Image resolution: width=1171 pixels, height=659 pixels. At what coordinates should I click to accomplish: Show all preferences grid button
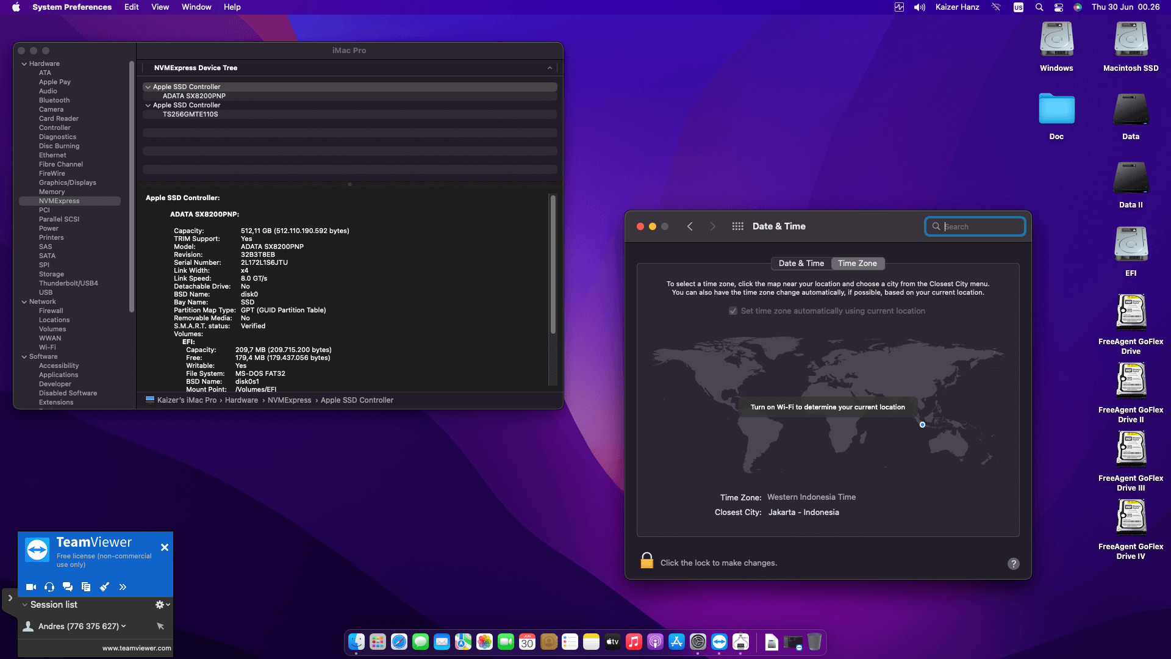coord(737,226)
